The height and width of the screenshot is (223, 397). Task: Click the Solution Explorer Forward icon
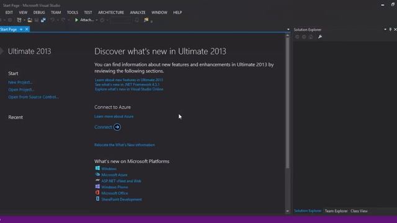point(304,37)
